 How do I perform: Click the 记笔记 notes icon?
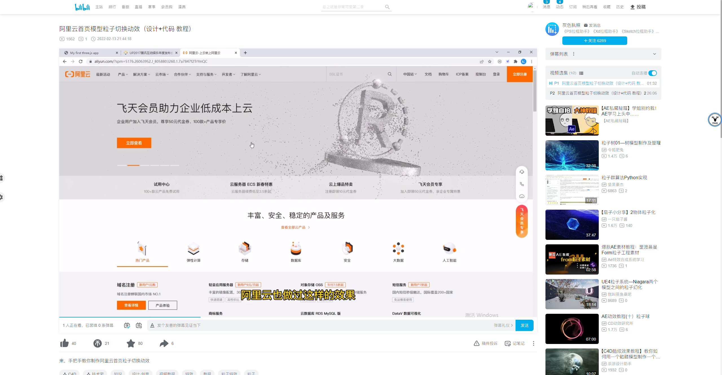(508, 343)
